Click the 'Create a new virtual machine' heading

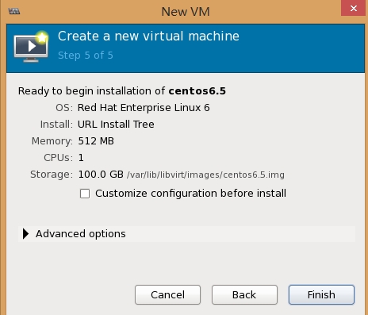pos(148,36)
